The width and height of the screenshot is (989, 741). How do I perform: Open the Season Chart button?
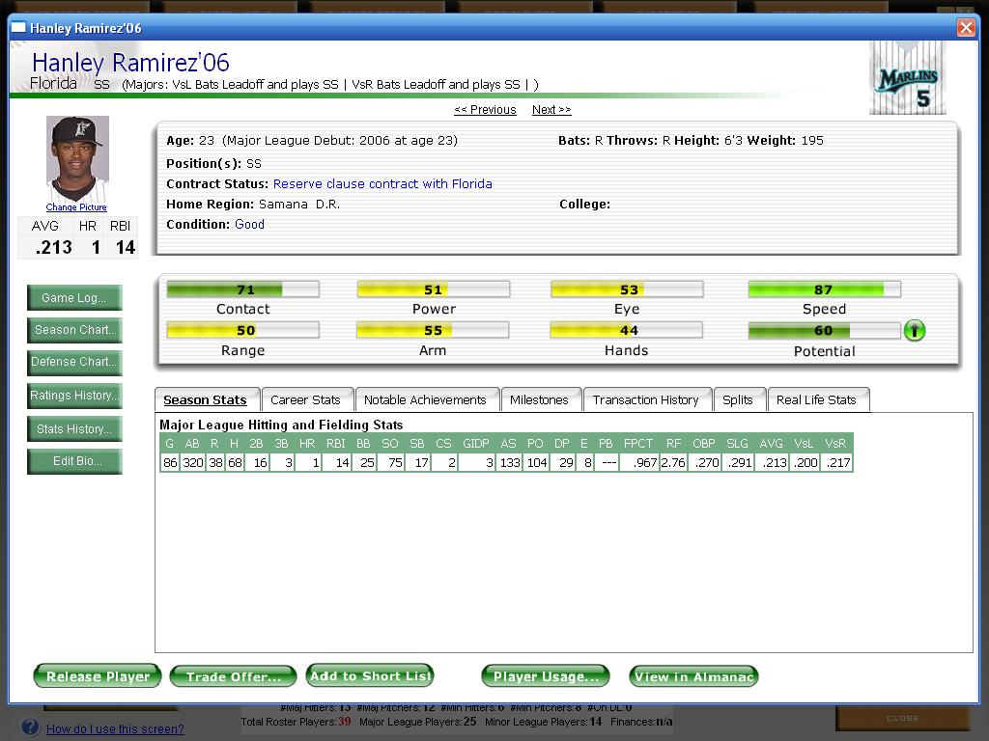click(74, 330)
